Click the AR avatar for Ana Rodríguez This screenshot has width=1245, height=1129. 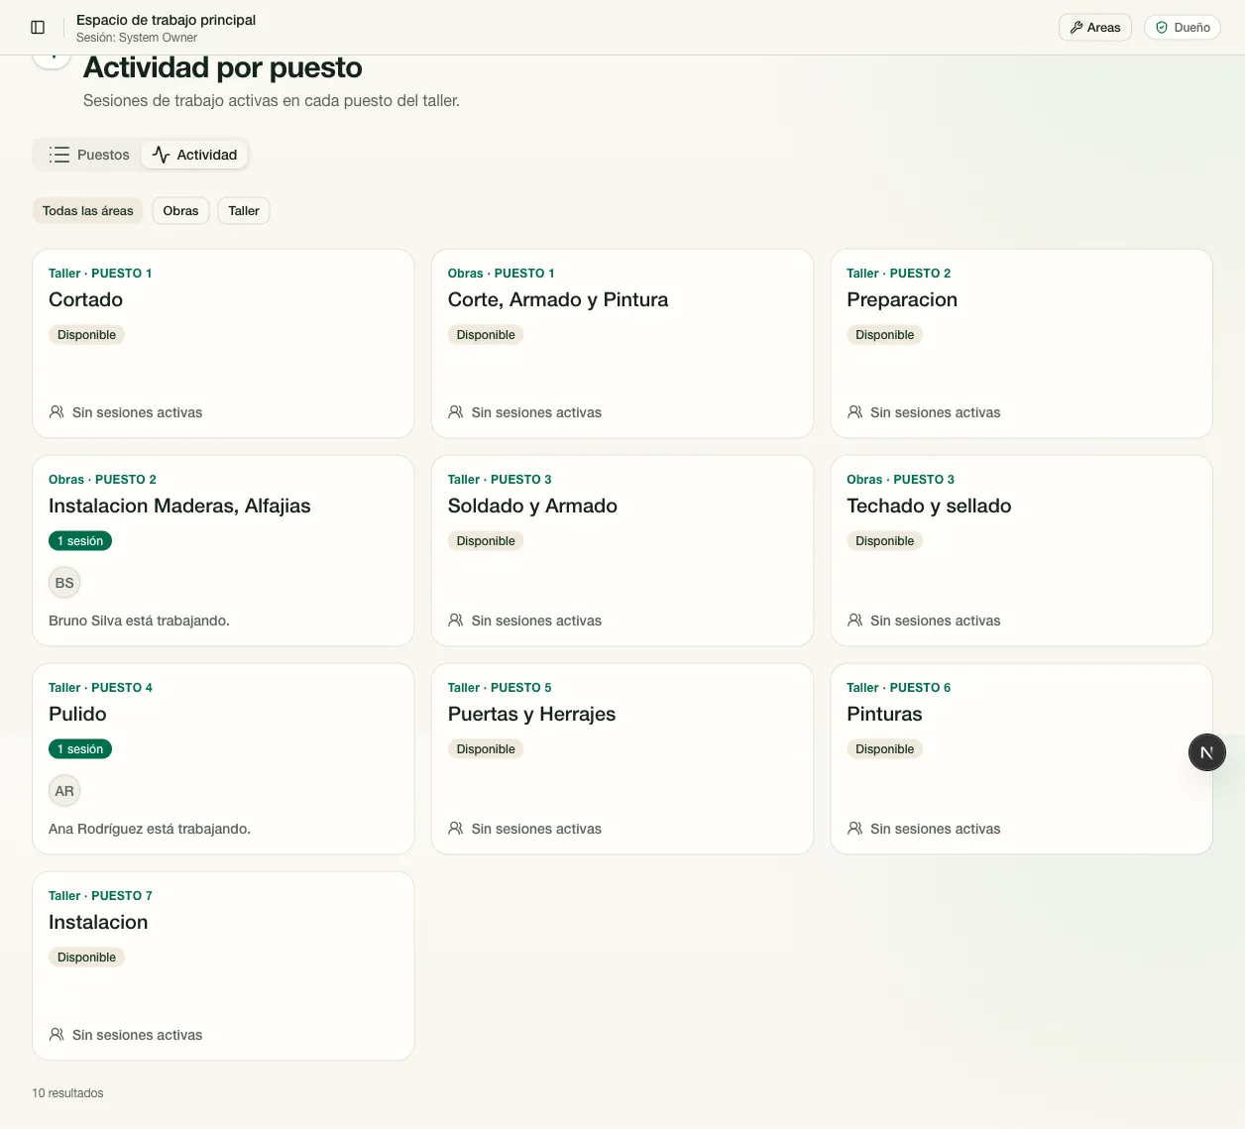tap(64, 791)
